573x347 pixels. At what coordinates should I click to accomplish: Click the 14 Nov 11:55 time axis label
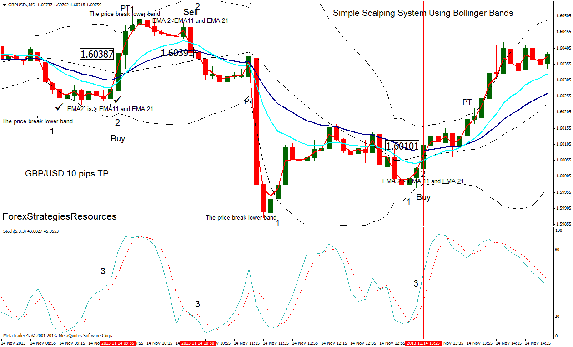tap(305, 343)
